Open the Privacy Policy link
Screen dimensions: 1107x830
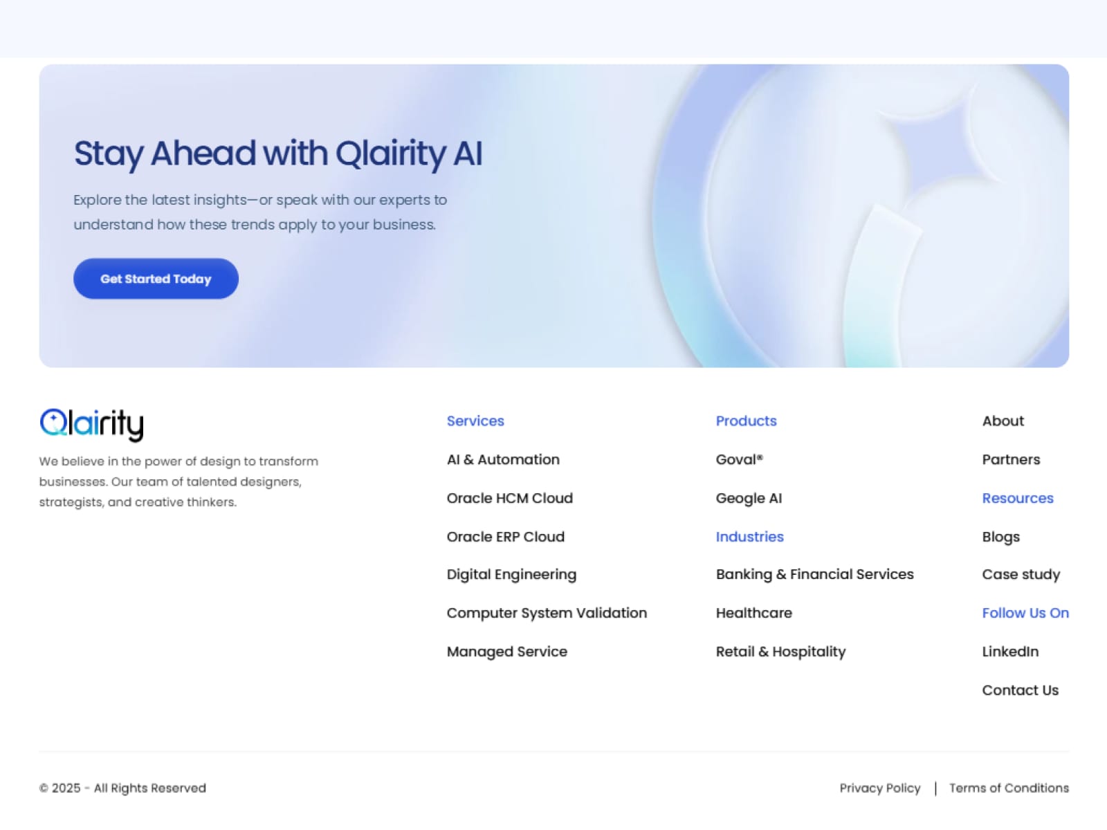pos(880,788)
